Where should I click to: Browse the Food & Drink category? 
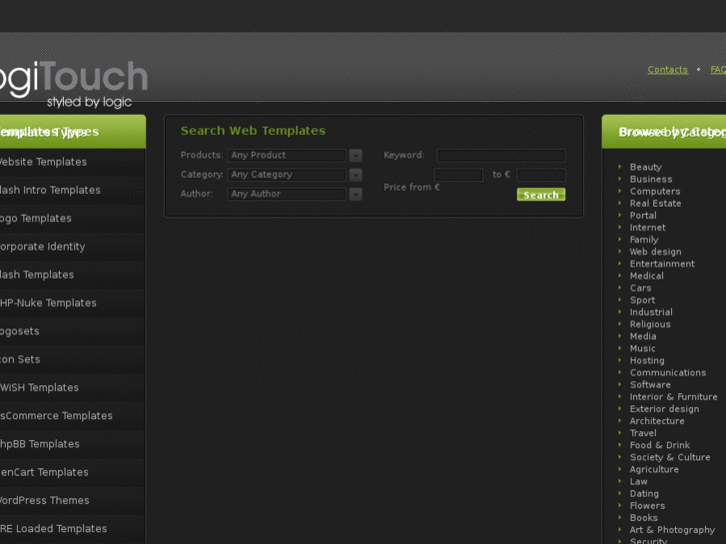pos(659,445)
